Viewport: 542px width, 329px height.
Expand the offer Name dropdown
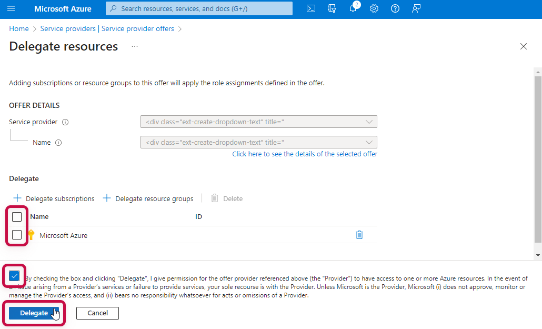point(258,142)
